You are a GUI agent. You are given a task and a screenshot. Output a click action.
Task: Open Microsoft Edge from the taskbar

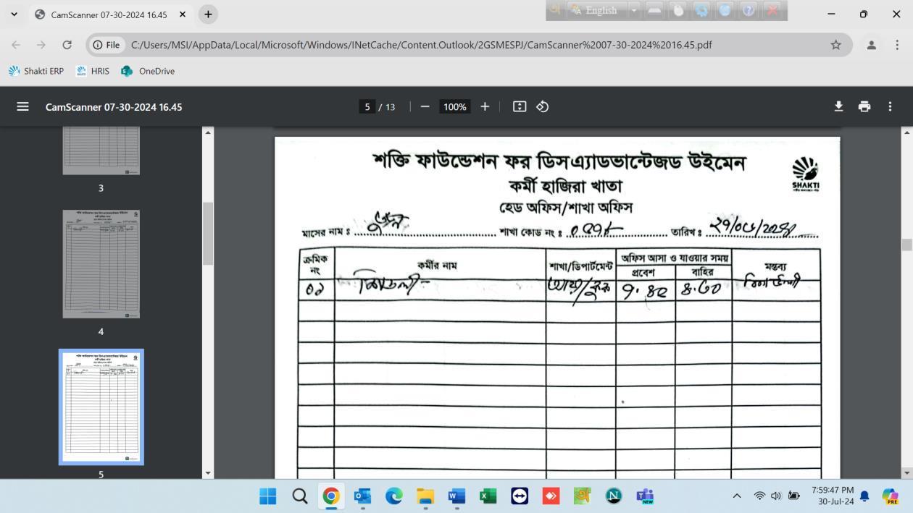pyautogui.click(x=393, y=496)
